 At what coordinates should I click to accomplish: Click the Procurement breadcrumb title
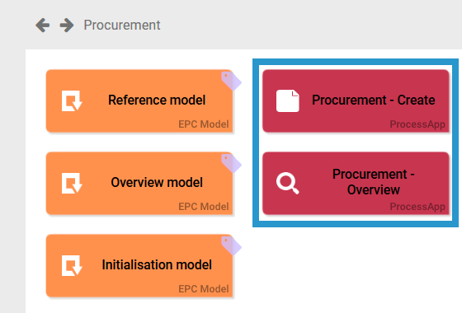tap(122, 25)
